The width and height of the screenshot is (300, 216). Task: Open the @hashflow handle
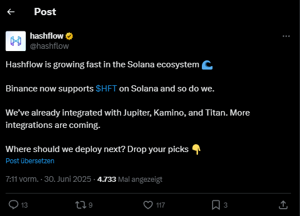coord(49,46)
